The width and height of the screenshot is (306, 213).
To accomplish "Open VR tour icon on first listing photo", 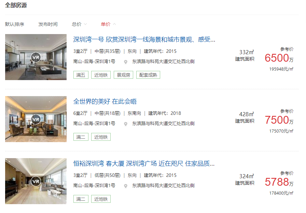I will click(36, 57).
